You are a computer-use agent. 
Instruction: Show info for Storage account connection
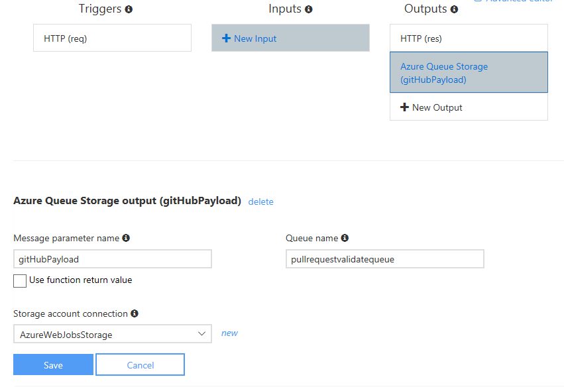135,313
